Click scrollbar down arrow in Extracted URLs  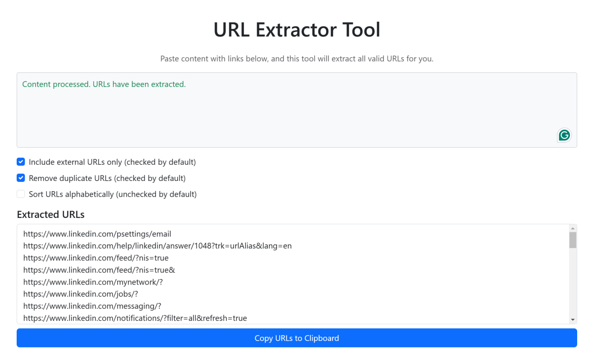click(x=573, y=319)
